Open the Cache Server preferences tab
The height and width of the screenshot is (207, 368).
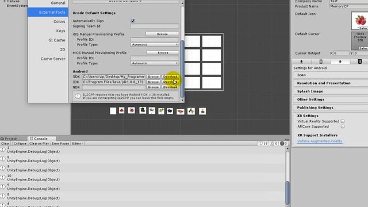click(x=48, y=59)
